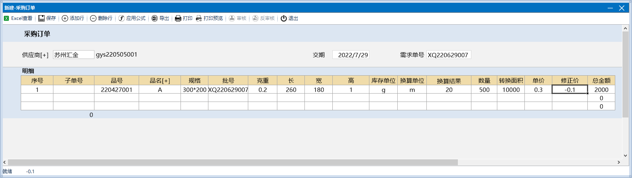
Task: Select the 修正价 cell showing -0.1
Action: click(x=569, y=90)
